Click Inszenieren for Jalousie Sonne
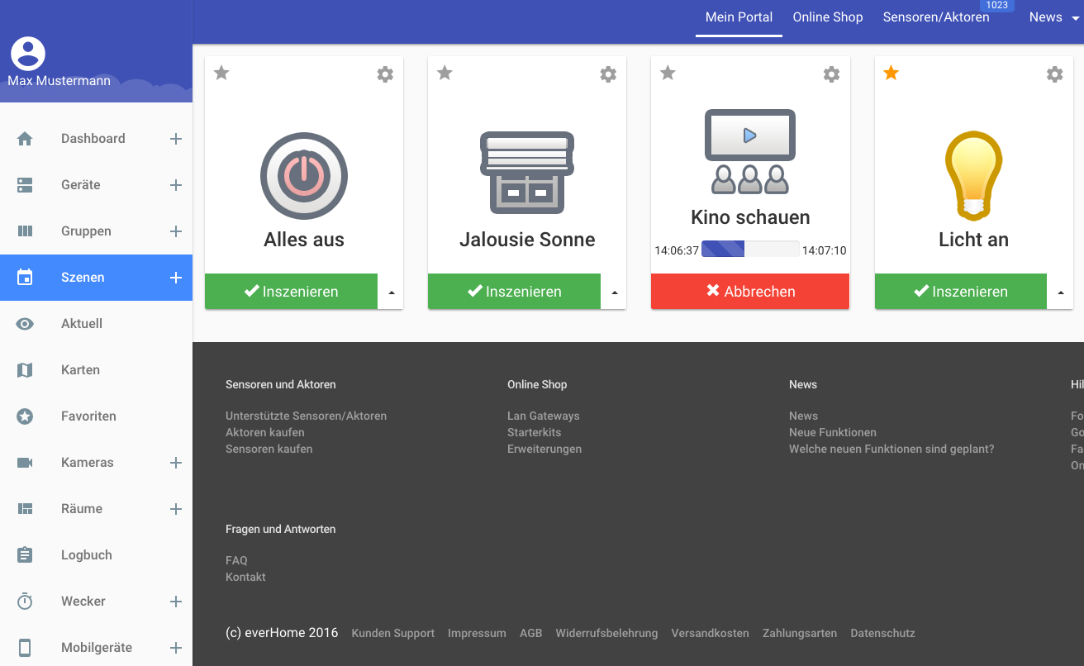The width and height of the screenshot is (1084, 666). click(x=514, y=292)
